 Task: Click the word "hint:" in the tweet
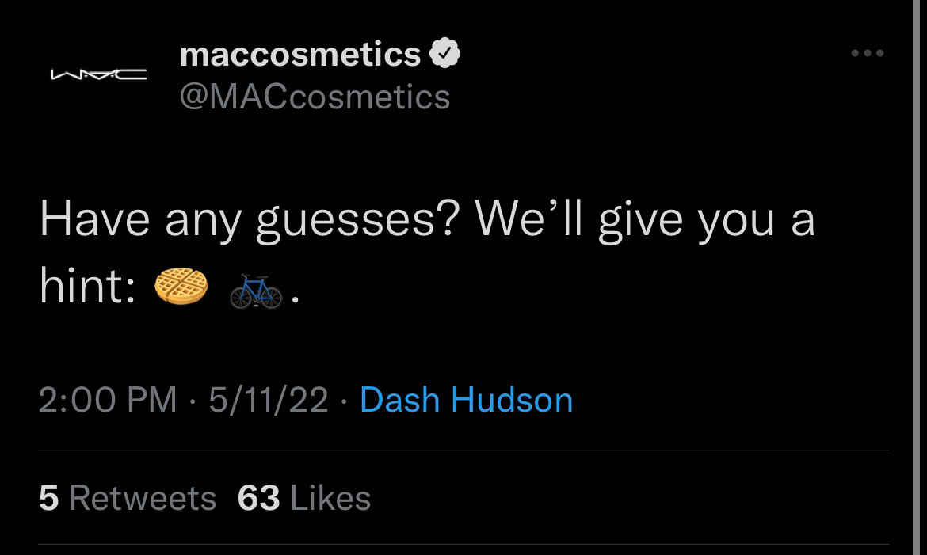tap(86, 286)
